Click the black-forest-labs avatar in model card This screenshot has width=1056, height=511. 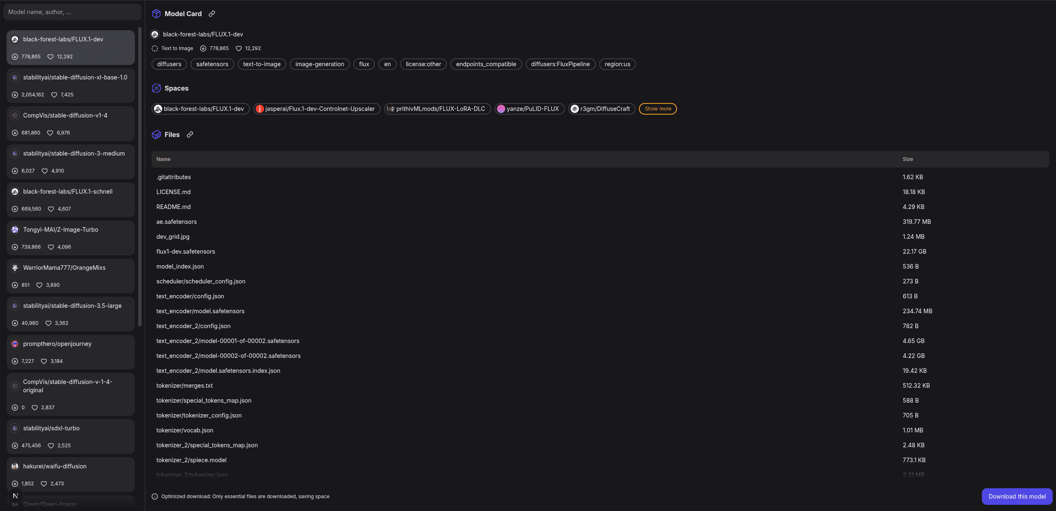pyautogui.click(x=155, y=34)
